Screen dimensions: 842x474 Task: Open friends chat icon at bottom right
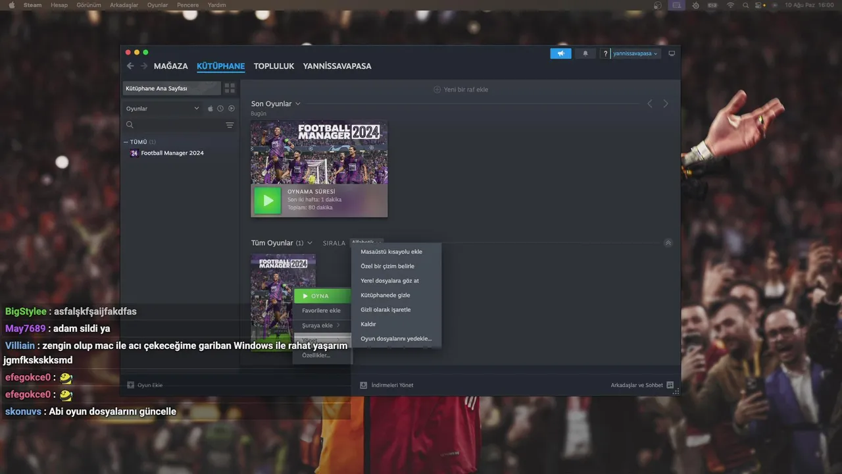[670, 385]
